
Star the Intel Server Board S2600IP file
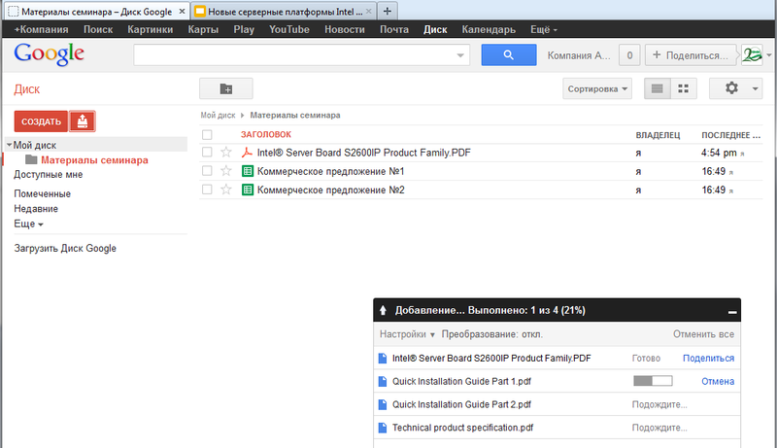(x=226, y=153)
